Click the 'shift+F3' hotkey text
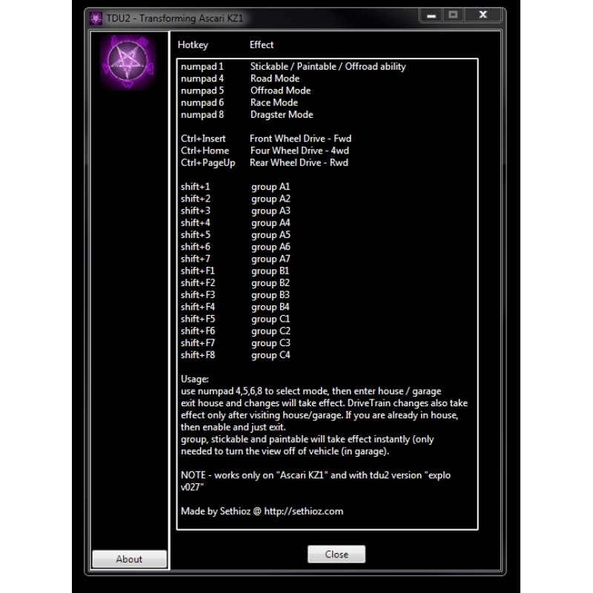Screen dimensions: 593x593 [x=197, y=295]
